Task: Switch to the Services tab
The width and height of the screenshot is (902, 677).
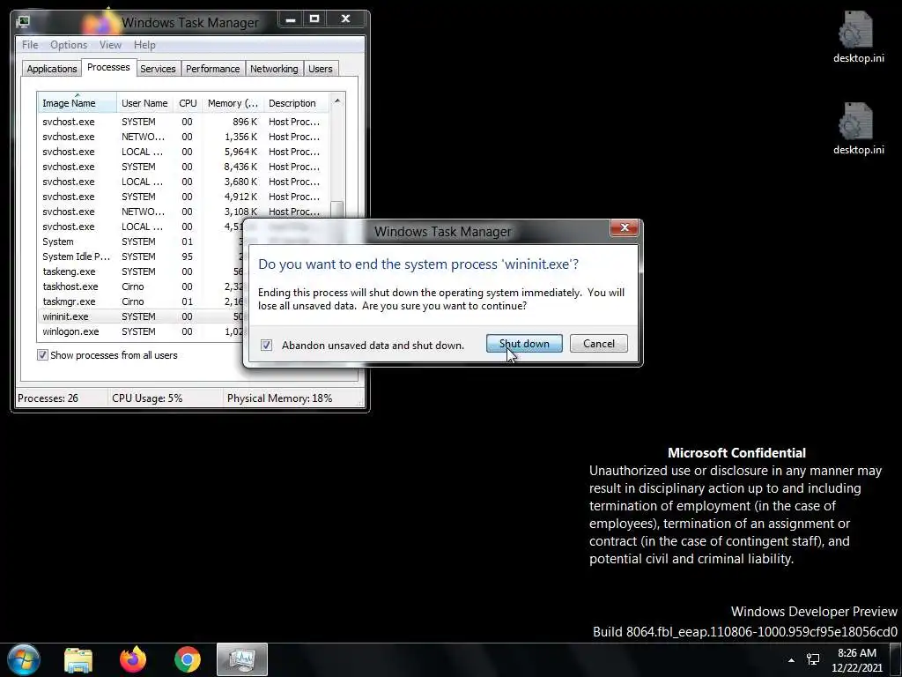Action: [158, 69]
